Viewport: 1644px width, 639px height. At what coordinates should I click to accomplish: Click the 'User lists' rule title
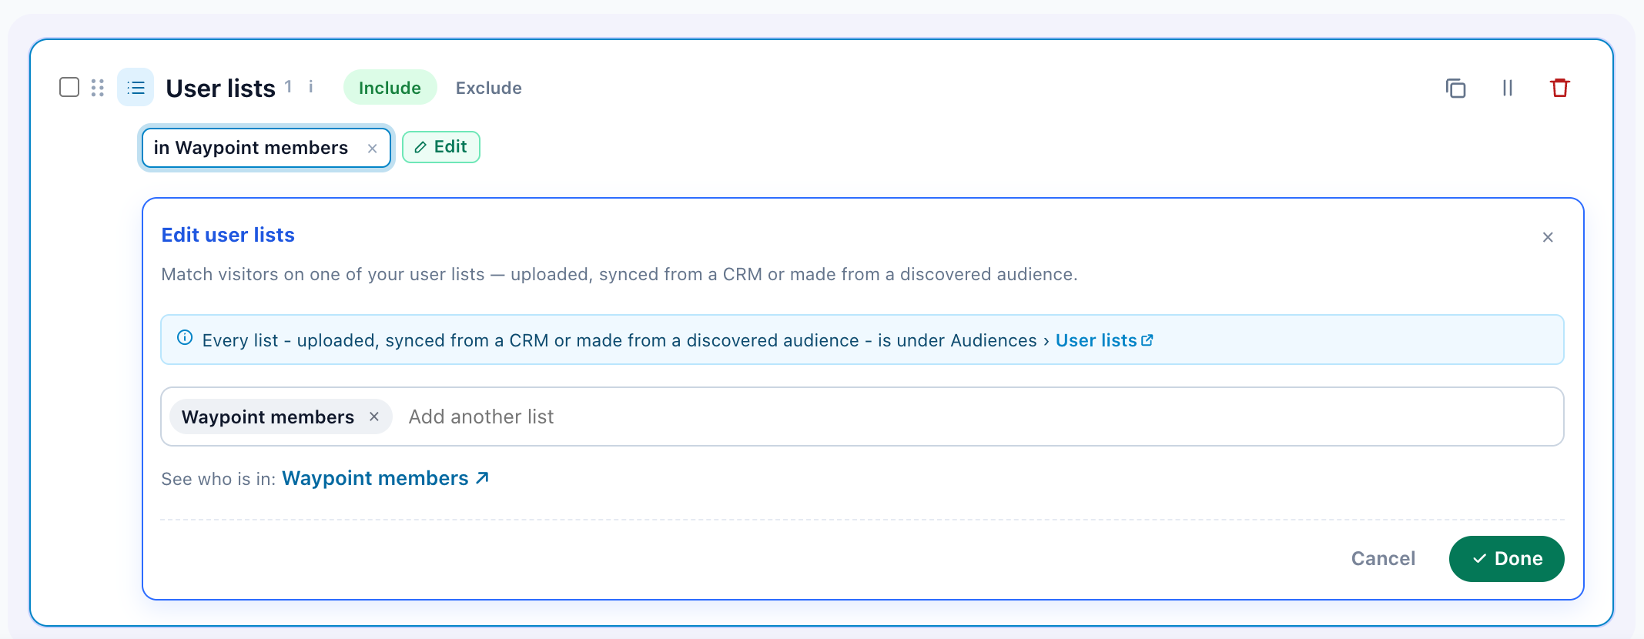click(220, 88)
